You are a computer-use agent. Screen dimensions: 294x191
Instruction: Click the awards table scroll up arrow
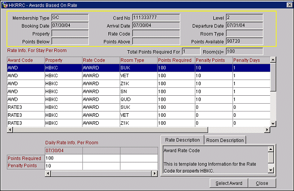tap(273, 60)
